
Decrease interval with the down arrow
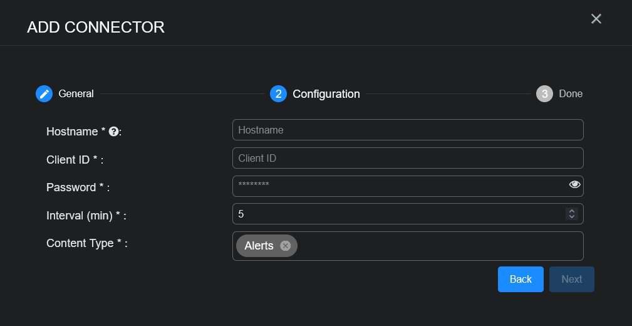(571, 217)
